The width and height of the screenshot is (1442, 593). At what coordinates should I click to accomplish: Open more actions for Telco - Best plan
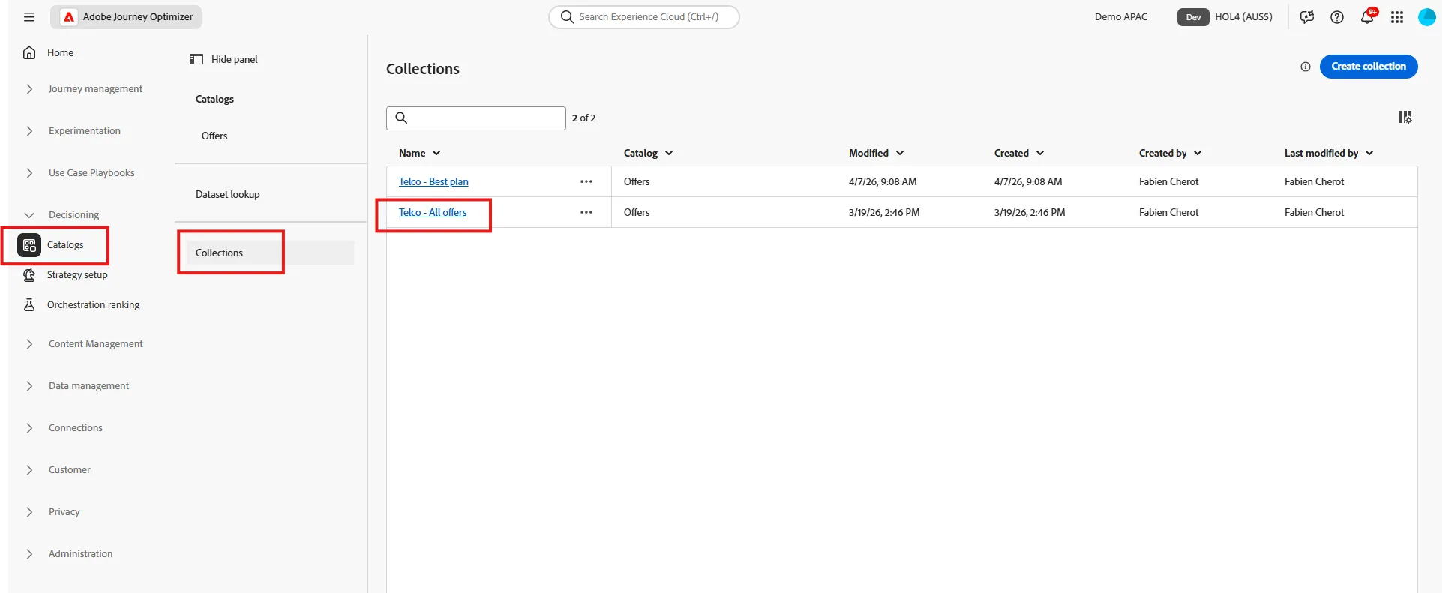(586, 181)
